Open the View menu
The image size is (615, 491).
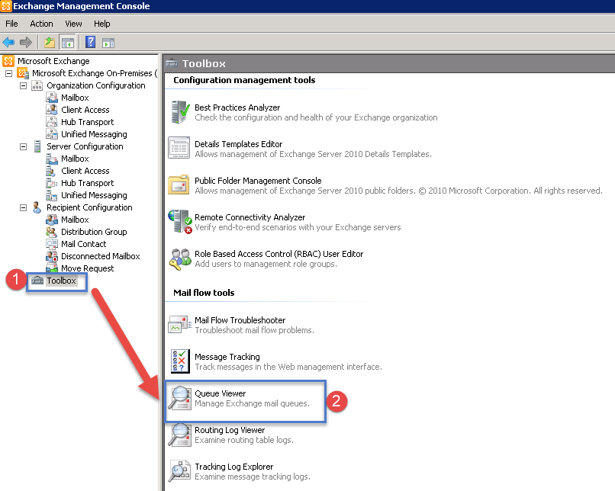tap(73, 24)
